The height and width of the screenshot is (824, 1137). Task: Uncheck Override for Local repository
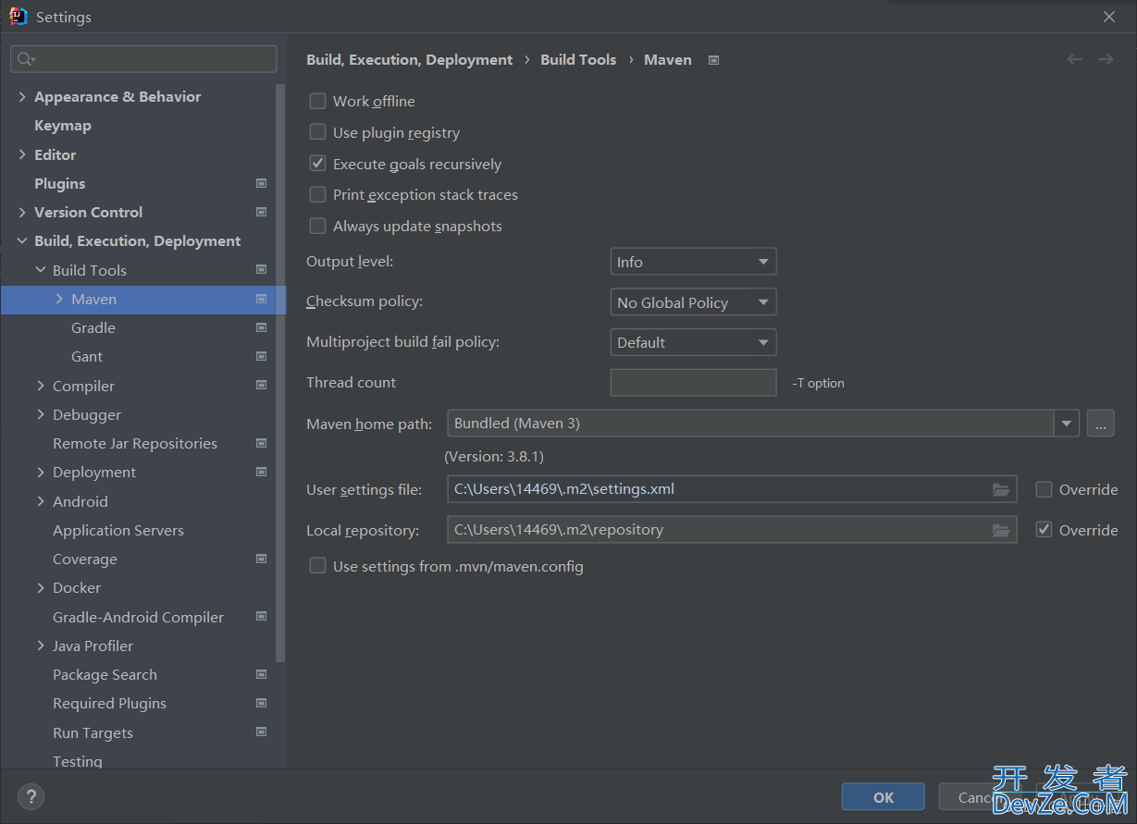[x=1044, y=530]
